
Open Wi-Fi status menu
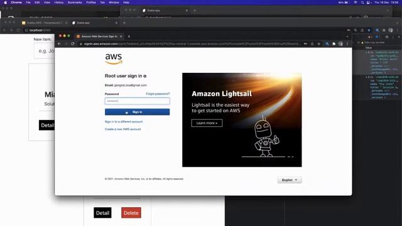click(356, 3)
